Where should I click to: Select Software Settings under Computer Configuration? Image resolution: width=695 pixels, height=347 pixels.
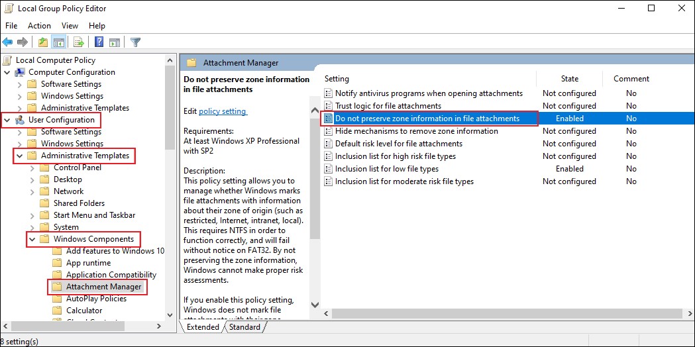click(x=71, y=84)
